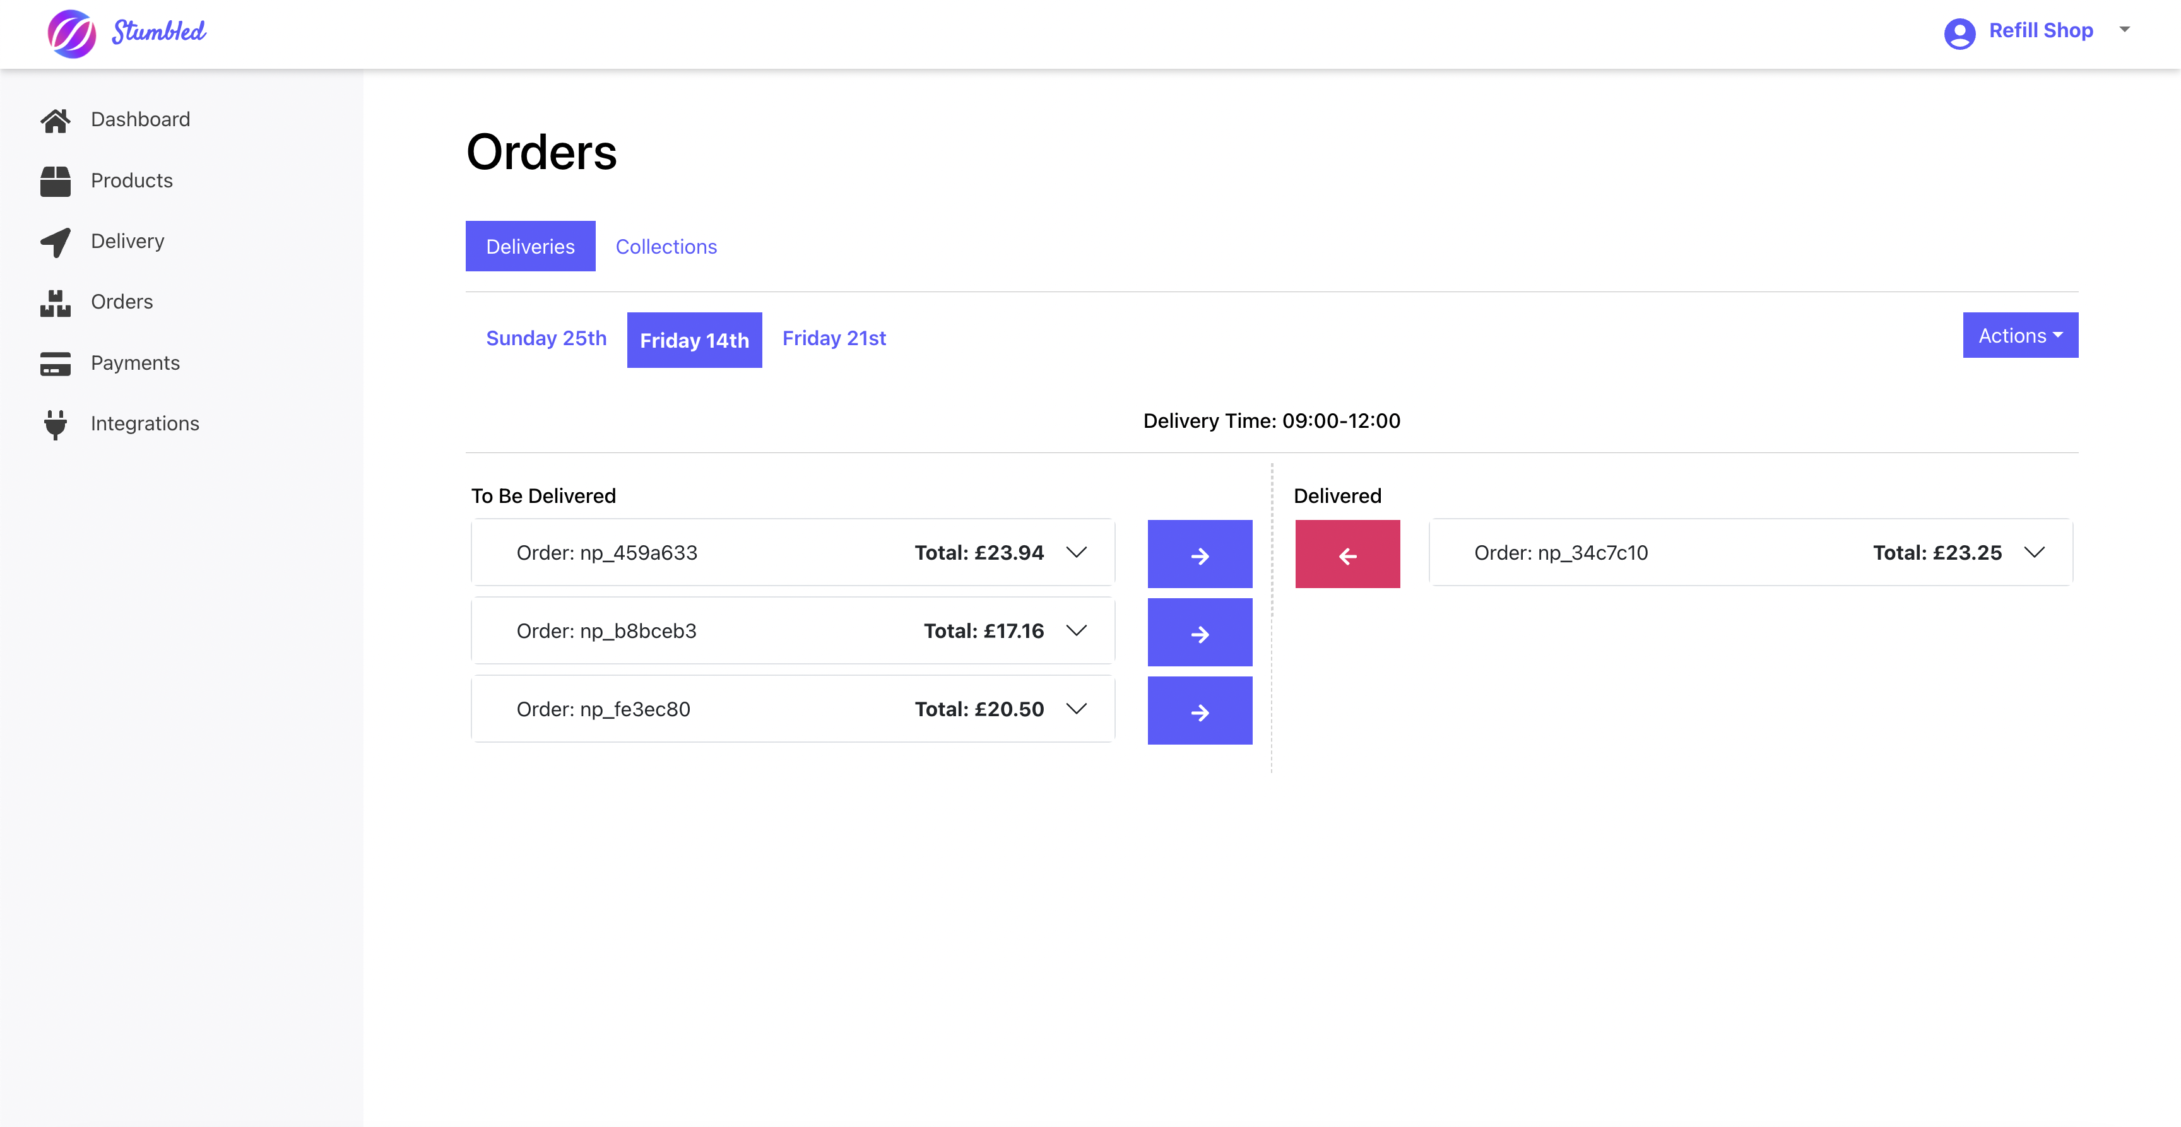
Task: Click the Orders boxes icon in the sidebar
Action: (x=55, y=302)
